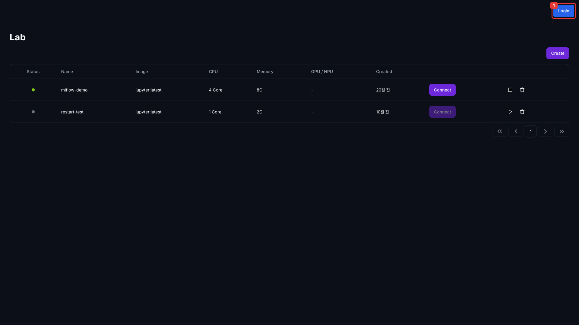The height and width of the screenshot is (325, 579).
Task: Go to first page of results
Action: click(499, 132)
